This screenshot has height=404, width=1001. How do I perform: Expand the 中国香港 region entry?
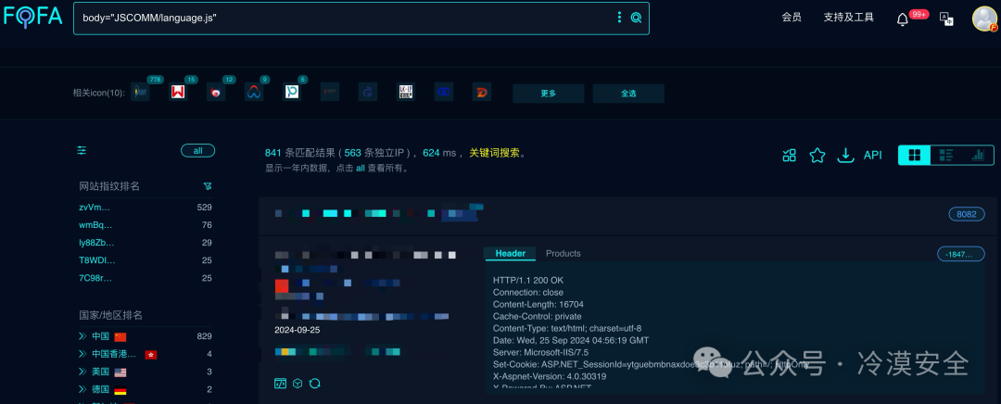pyautogui.click(x=83, y=354)
